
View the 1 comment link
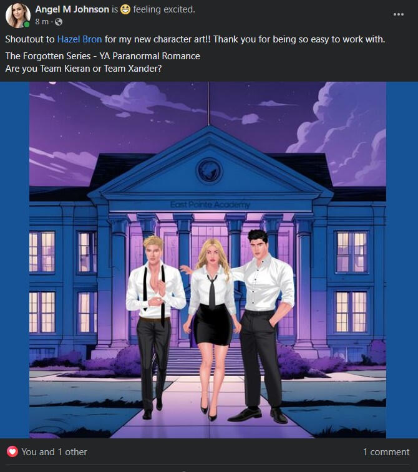pyautogui.click(x=386, y=452)
